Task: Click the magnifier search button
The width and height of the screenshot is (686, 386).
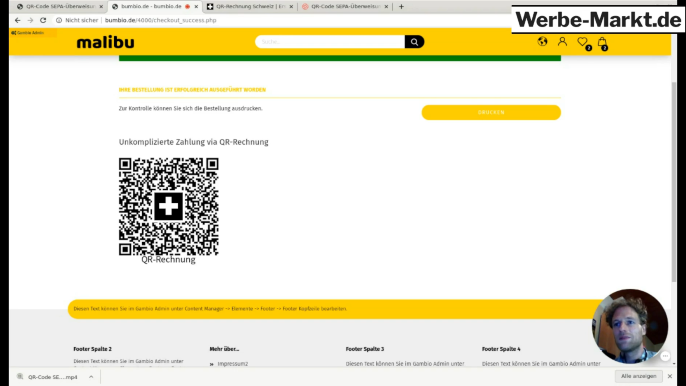Action: coord(414,42)
